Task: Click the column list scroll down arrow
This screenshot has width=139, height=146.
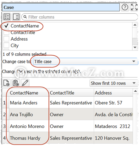Action: (135, 47)
